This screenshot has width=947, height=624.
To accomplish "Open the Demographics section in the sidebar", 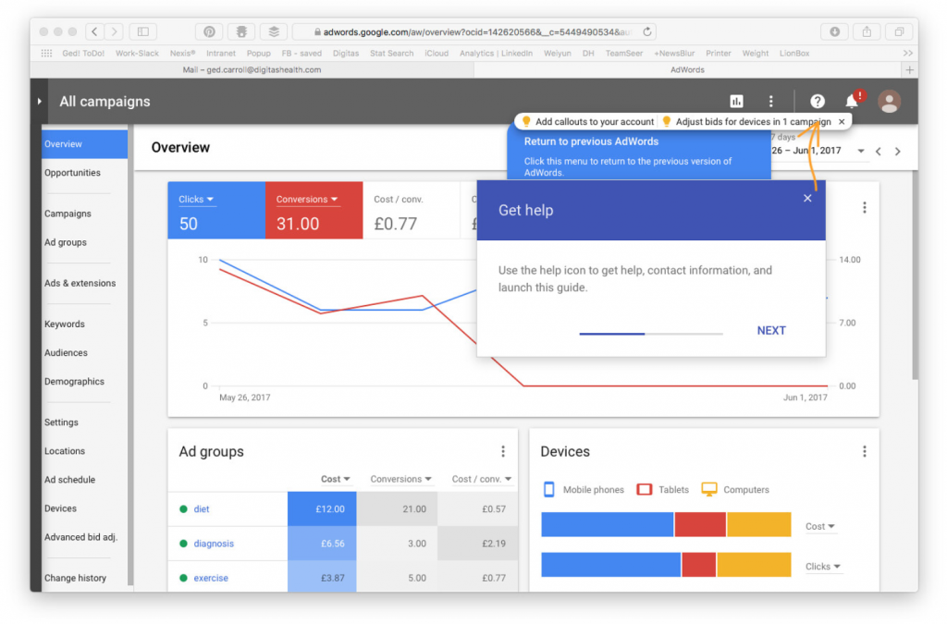I will pyautogui.click(x=76, y=381).
